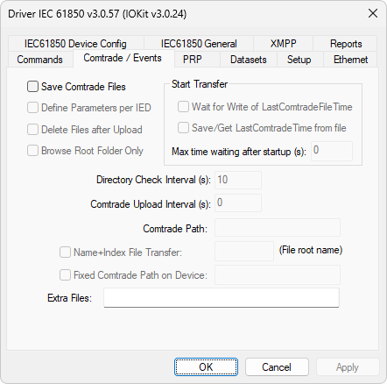Open the IEC61850 Device Config tab

[75, 44]
